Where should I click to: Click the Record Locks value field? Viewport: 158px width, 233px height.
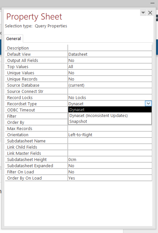click(110, 98)
